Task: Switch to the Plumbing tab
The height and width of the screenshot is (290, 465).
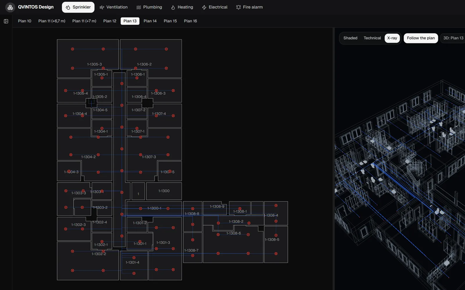Action: (x=149, y=7)
